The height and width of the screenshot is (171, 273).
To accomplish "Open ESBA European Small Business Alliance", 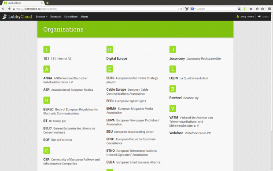I will pyautogui.click(x=133, y=162).
